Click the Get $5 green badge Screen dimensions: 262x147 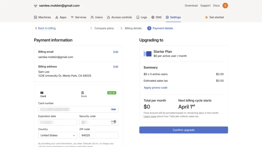(112, 93)
